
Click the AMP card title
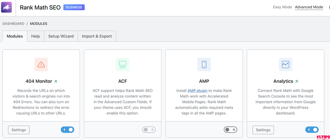[204, 81]
